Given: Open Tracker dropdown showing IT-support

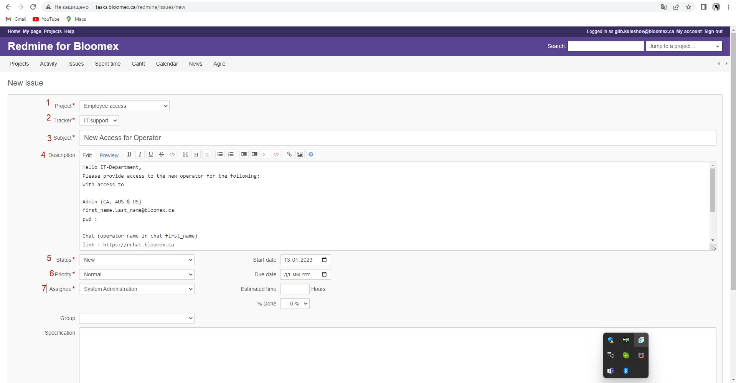Looking at the screenshot, I should pyautogui.click(x=99, y=121).
